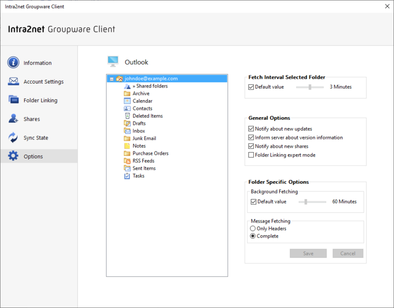Click the Options gear icon
This screenshot has width=394, height=308.
13,156
